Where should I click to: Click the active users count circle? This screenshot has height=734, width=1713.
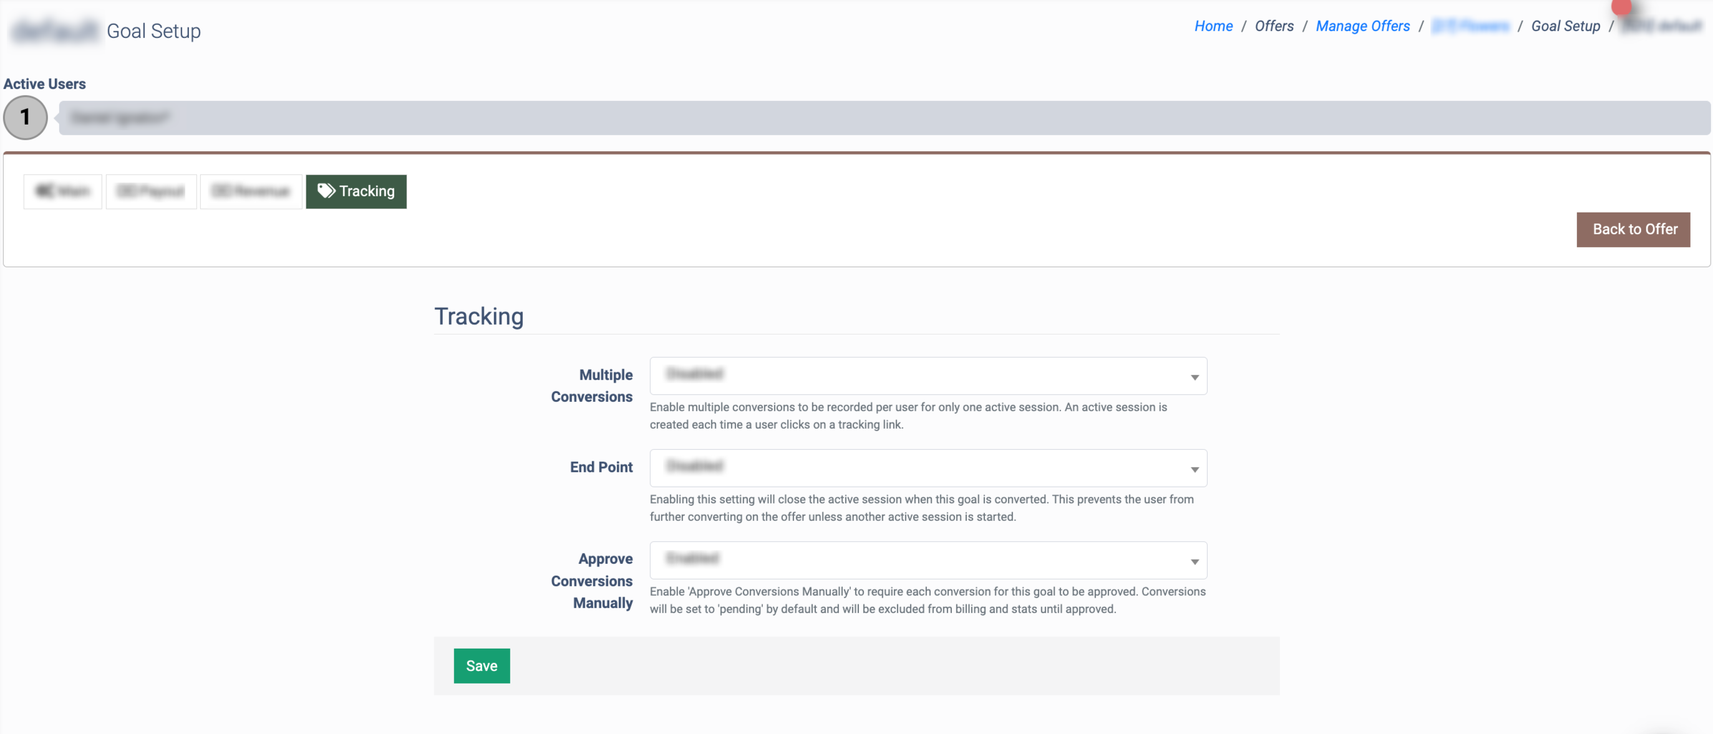pos(26,118)
